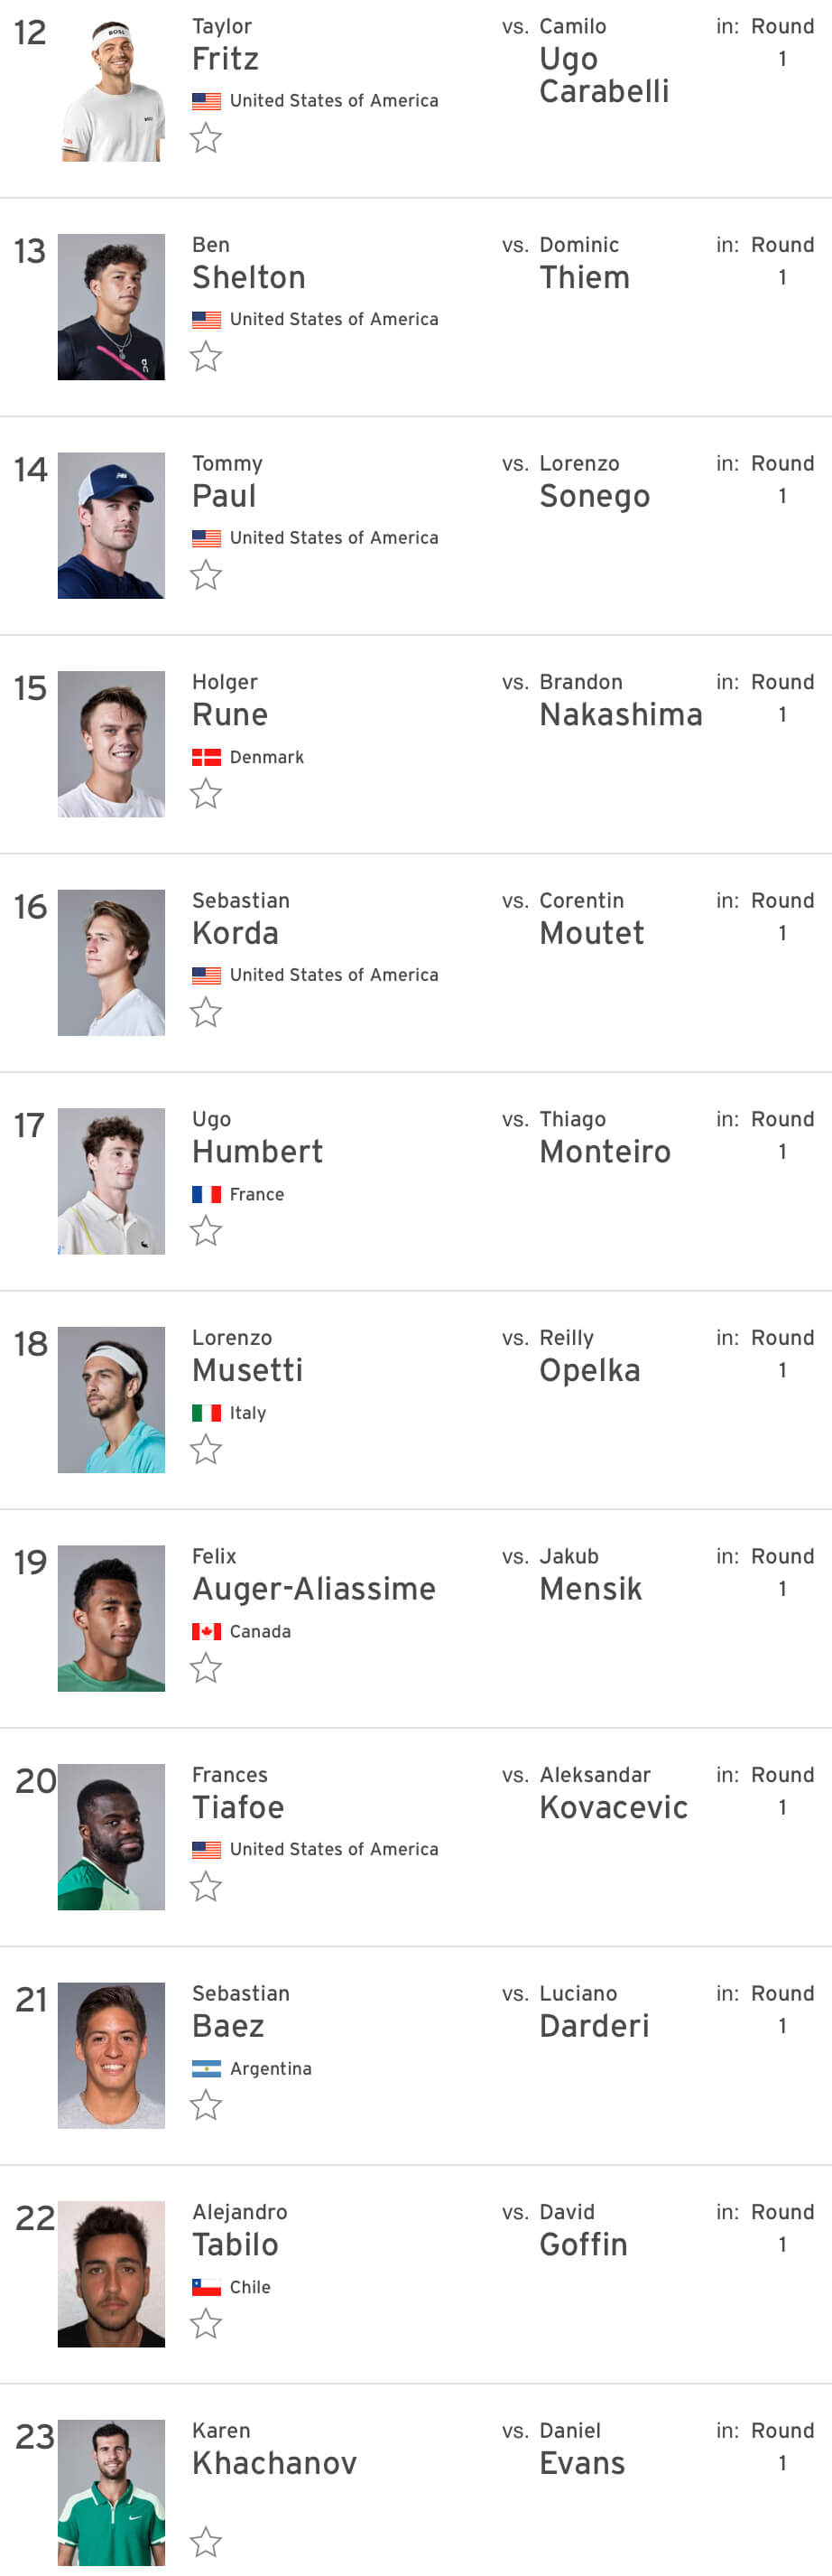This screenshot has width=832, height=2576.
Task: Click the Denmark flag beside Holger Rune
Action: (x=207, y=757)
